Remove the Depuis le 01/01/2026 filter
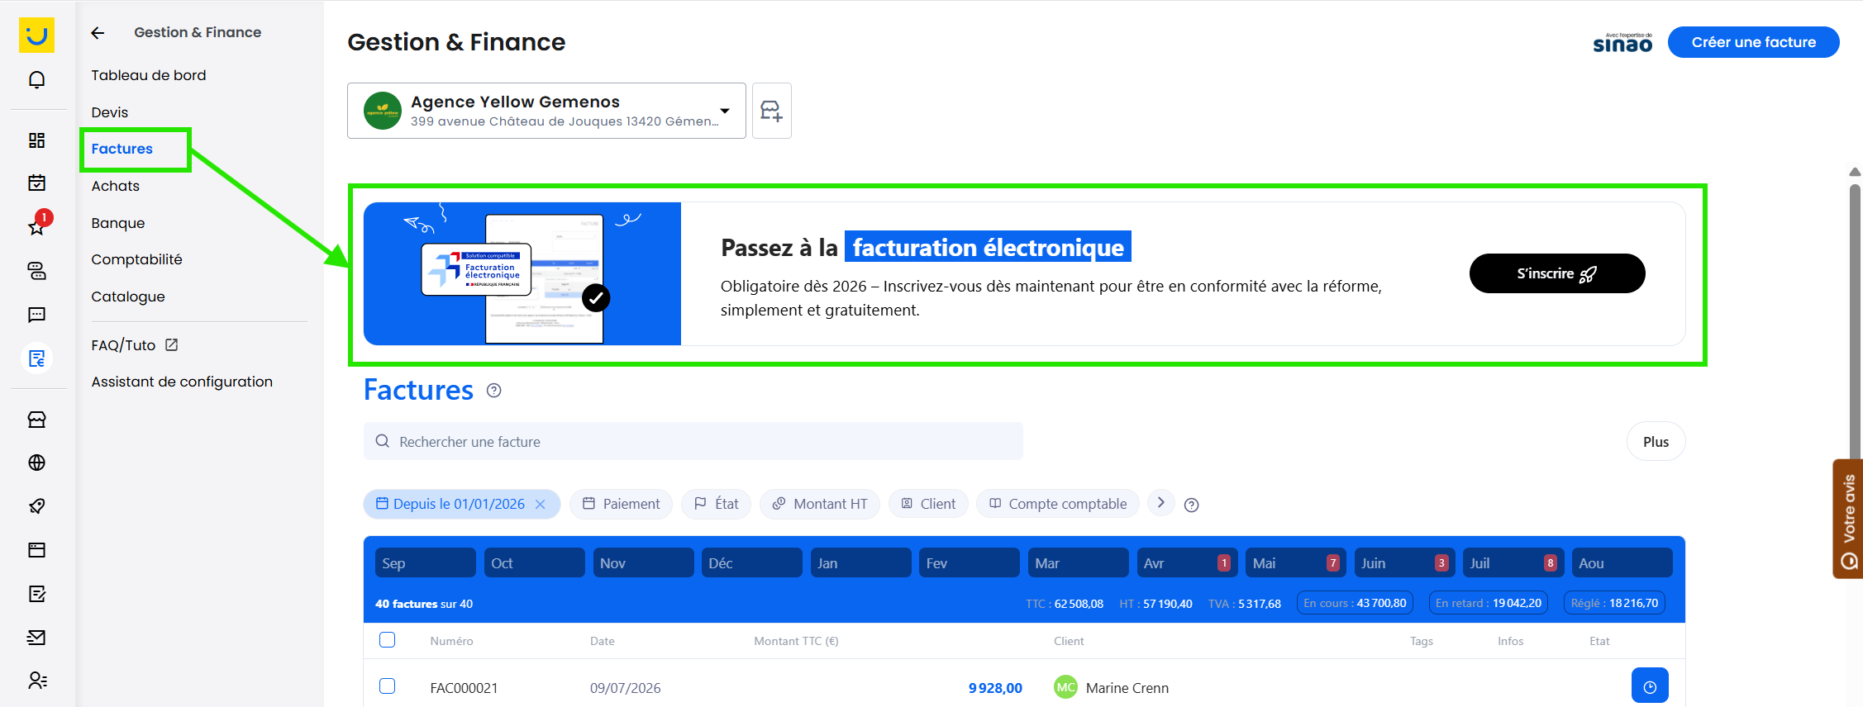Viewport: 1863px width, 707px height. (541, 504)
